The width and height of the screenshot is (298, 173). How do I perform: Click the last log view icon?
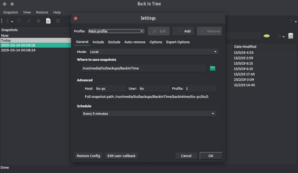58,21
